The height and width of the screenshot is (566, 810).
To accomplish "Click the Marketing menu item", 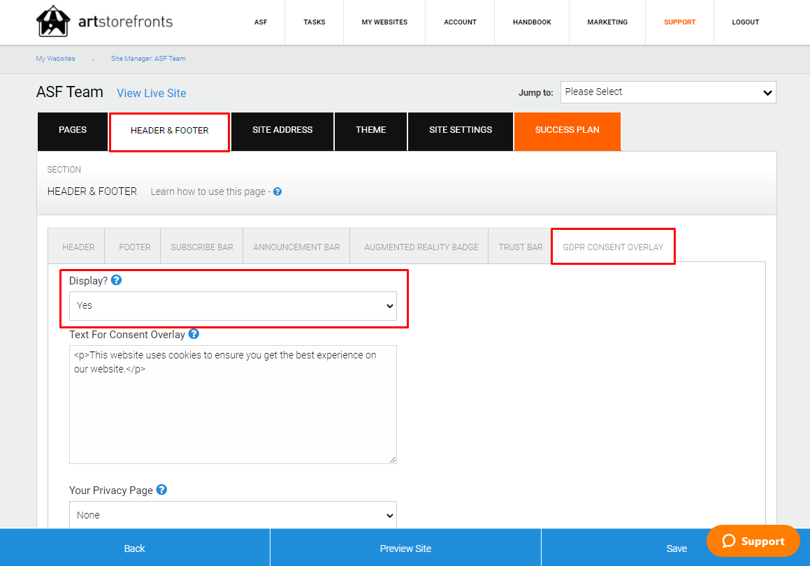I will [607, 22].
